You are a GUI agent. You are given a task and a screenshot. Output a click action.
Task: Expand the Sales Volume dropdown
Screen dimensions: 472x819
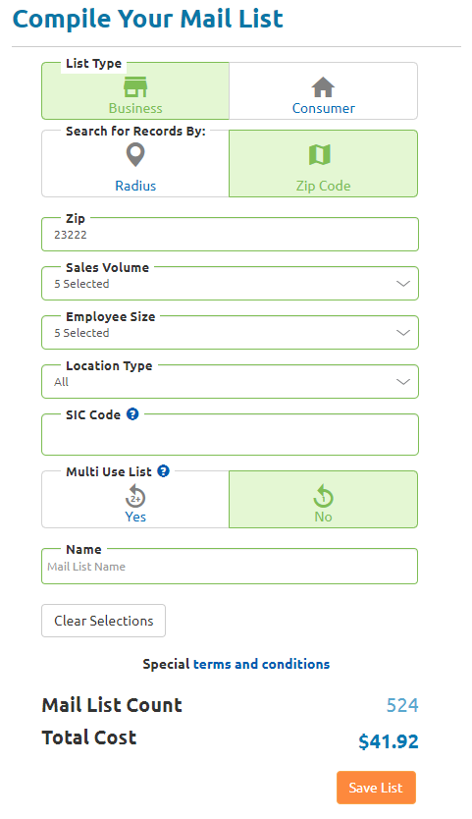pyautogui.click(x=230, y=284)
